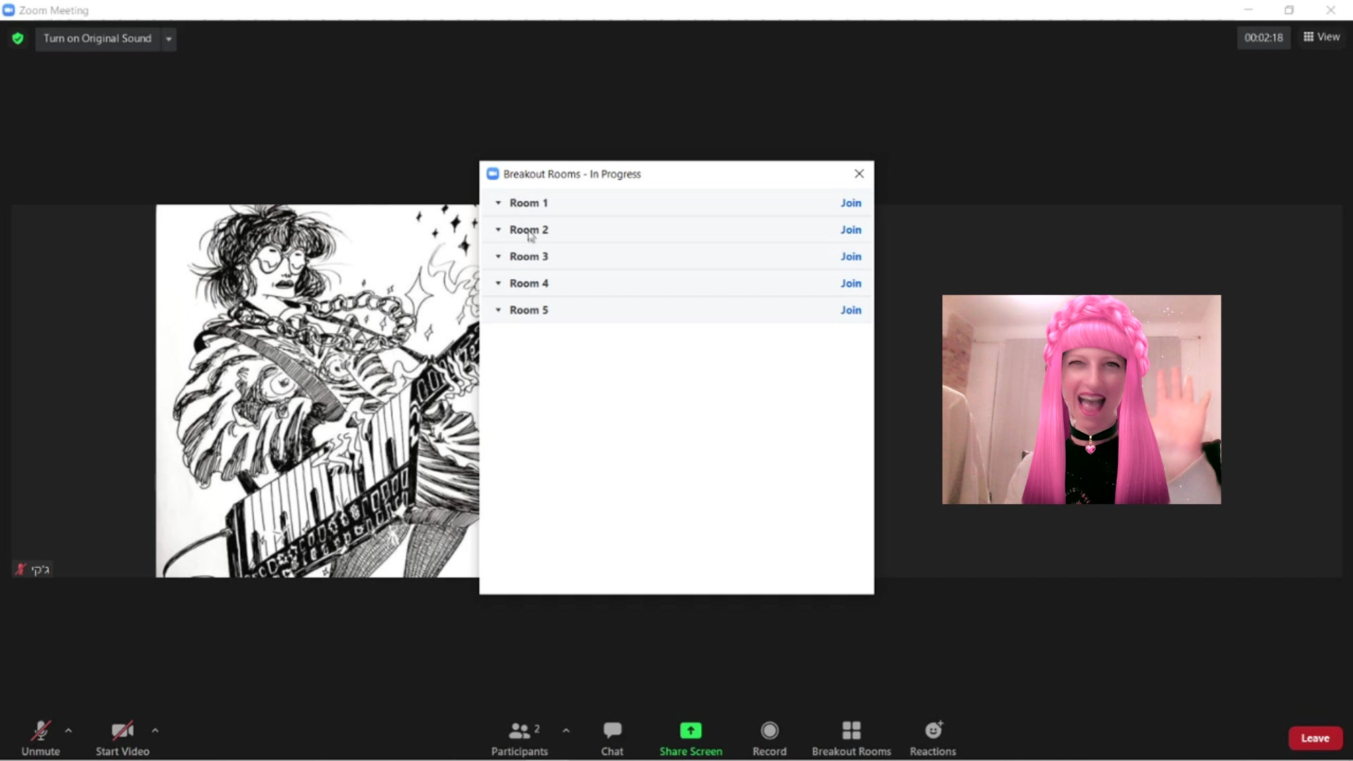Unmute the microphone
Viewport: 1353px width, 761px height.
[40, 738]
